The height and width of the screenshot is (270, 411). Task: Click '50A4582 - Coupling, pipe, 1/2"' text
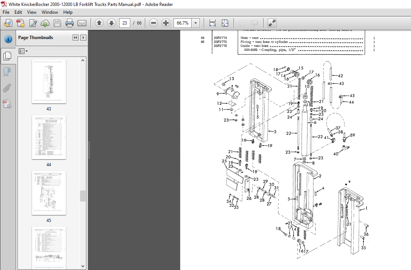270,50
